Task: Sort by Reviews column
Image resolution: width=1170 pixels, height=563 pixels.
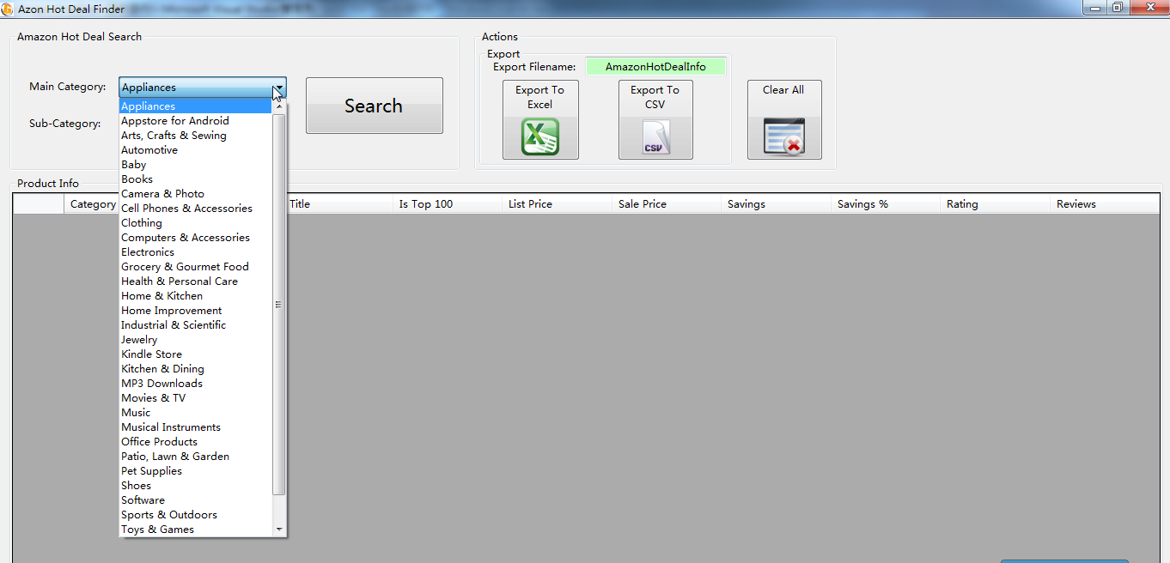Action: pyautogui.click(x=1105, y=204)
